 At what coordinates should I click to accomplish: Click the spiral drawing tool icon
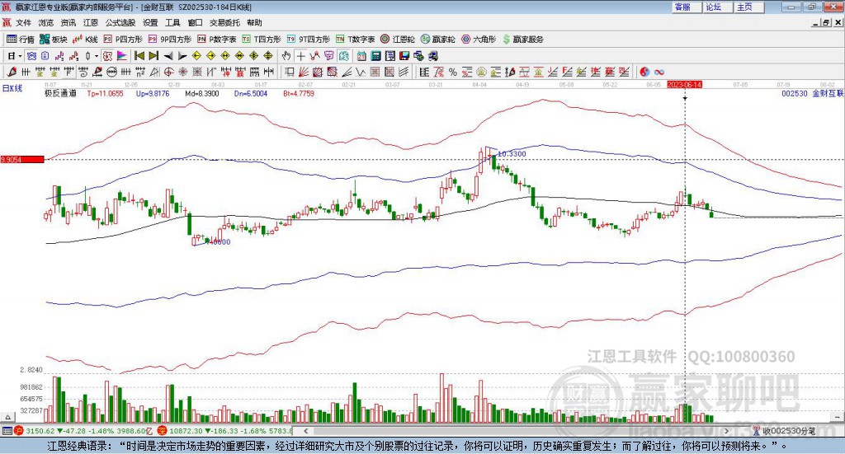point(83,72)
